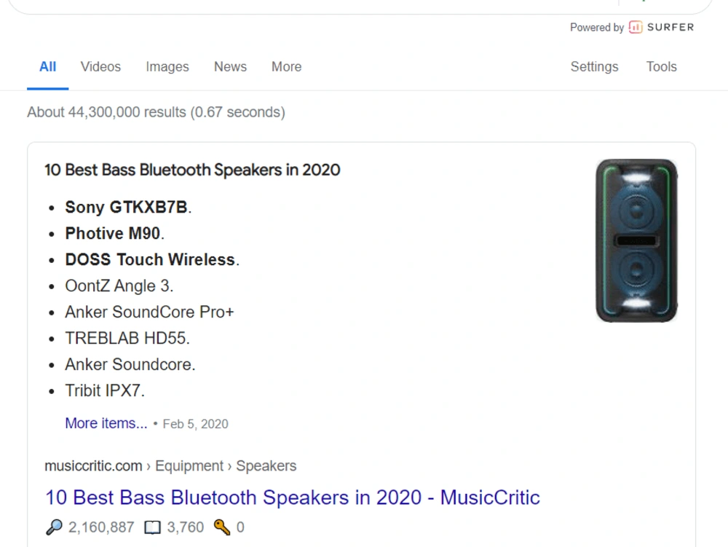The image size is (728, 547).
Task: Open search Settings
Action: coord(594,67)
